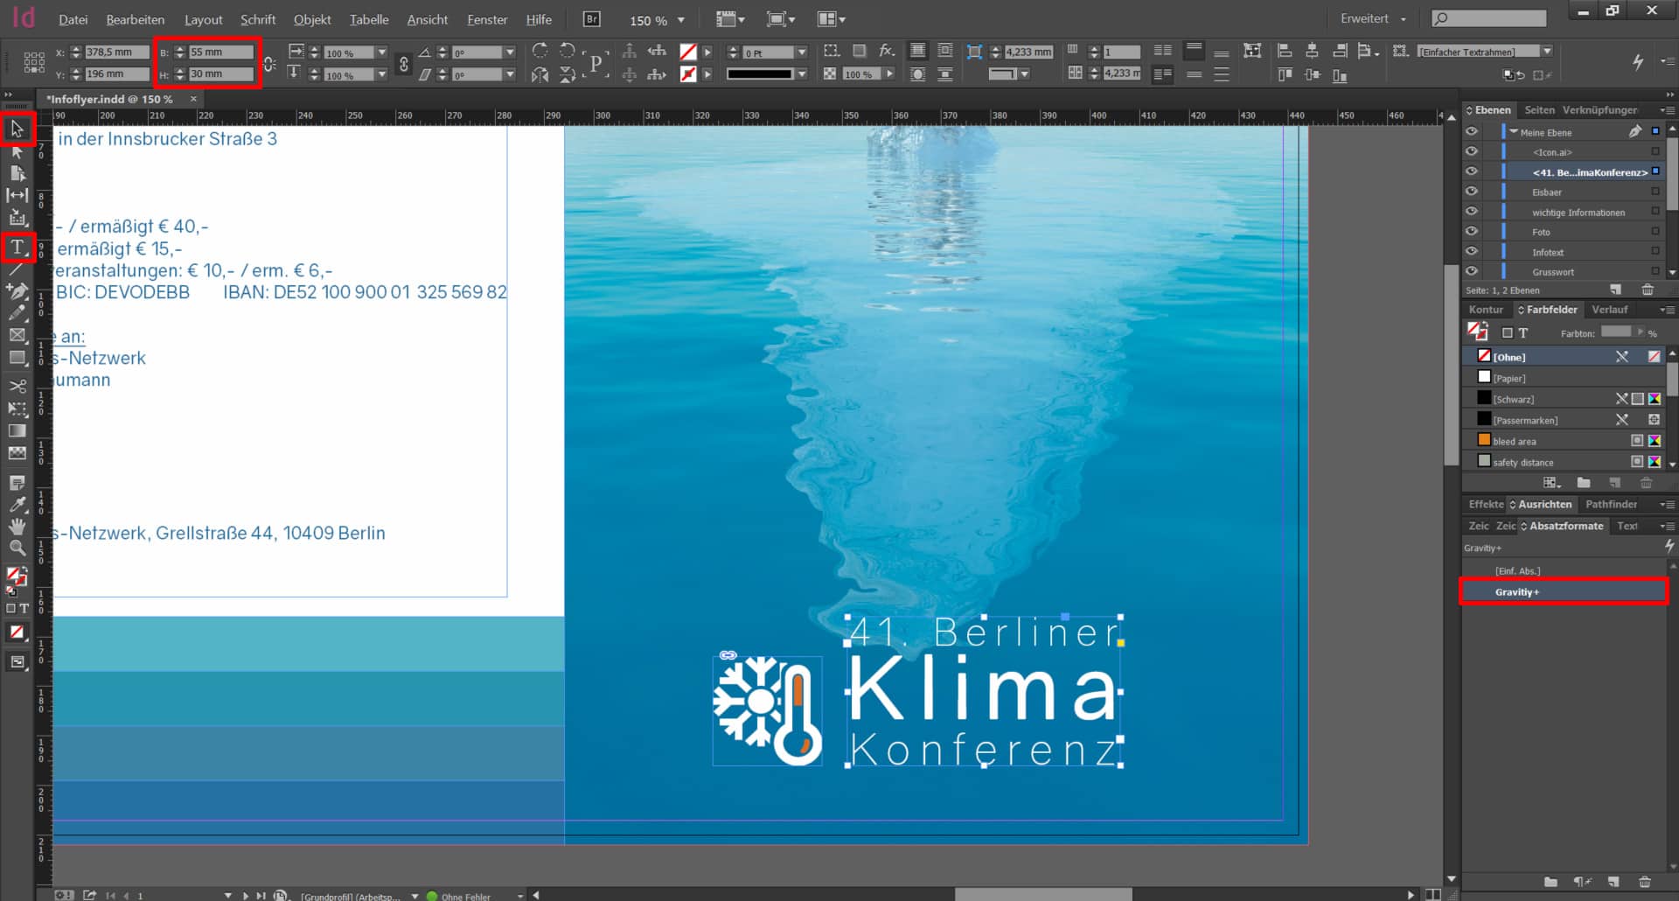The width and height of the screenshot is (1679, 901).
Task: Select the Selection tool arrow
Action: [17, 129]
